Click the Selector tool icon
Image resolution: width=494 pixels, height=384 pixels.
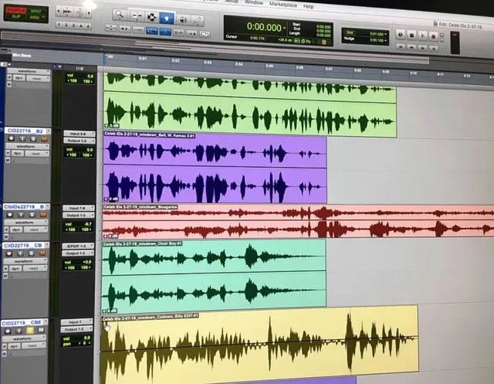[x=152, y=15]
